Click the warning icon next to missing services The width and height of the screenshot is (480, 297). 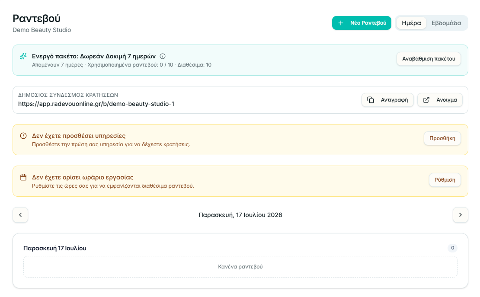click(23, 136)
